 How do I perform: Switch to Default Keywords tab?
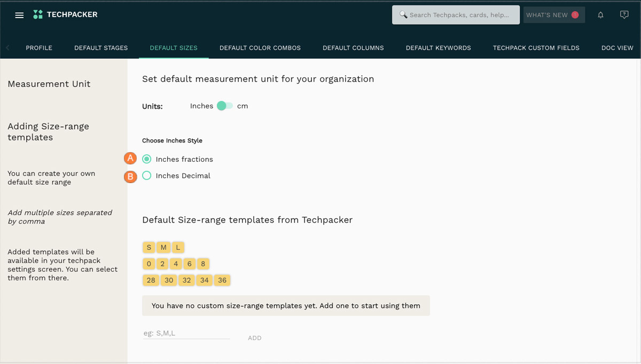[x=438, y=48]
